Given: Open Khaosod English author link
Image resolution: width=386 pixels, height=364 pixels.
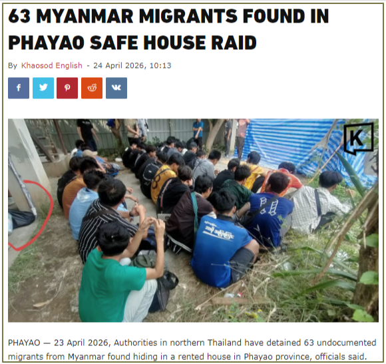Looking at the screenshot, I should click(52, 65).
